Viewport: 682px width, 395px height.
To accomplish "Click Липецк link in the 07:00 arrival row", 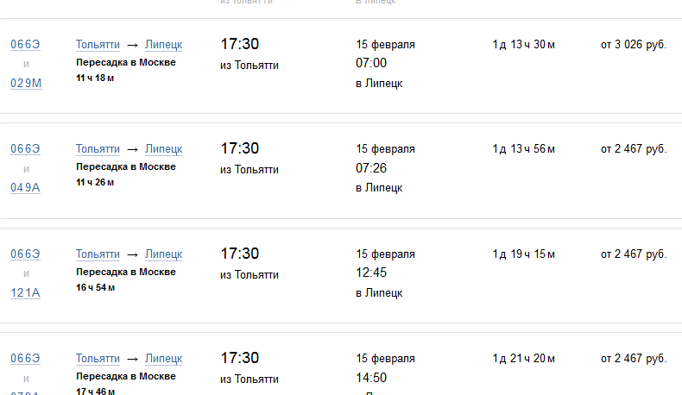I will (163, 44).
